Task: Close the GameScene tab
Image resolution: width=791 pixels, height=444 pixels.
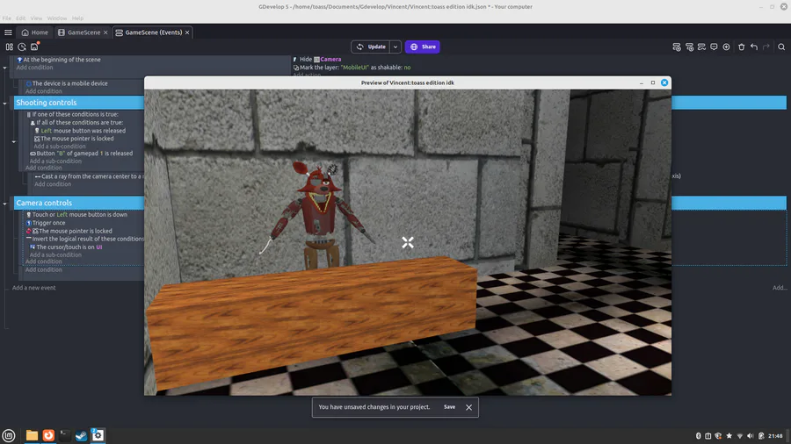Action: coord(105,32)
